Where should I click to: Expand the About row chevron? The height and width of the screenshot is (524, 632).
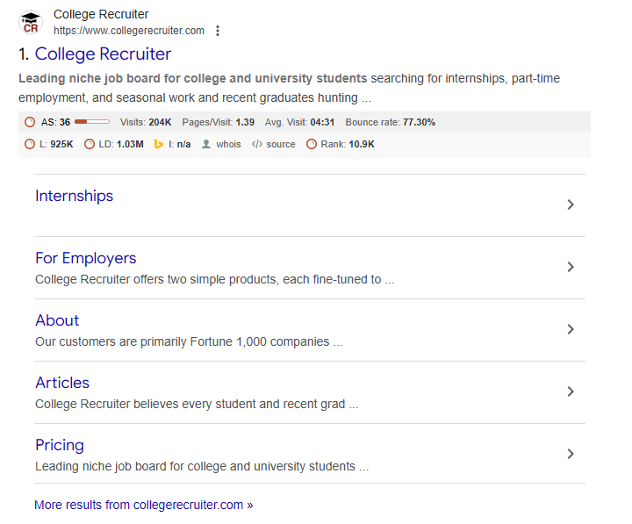point(571,329)
